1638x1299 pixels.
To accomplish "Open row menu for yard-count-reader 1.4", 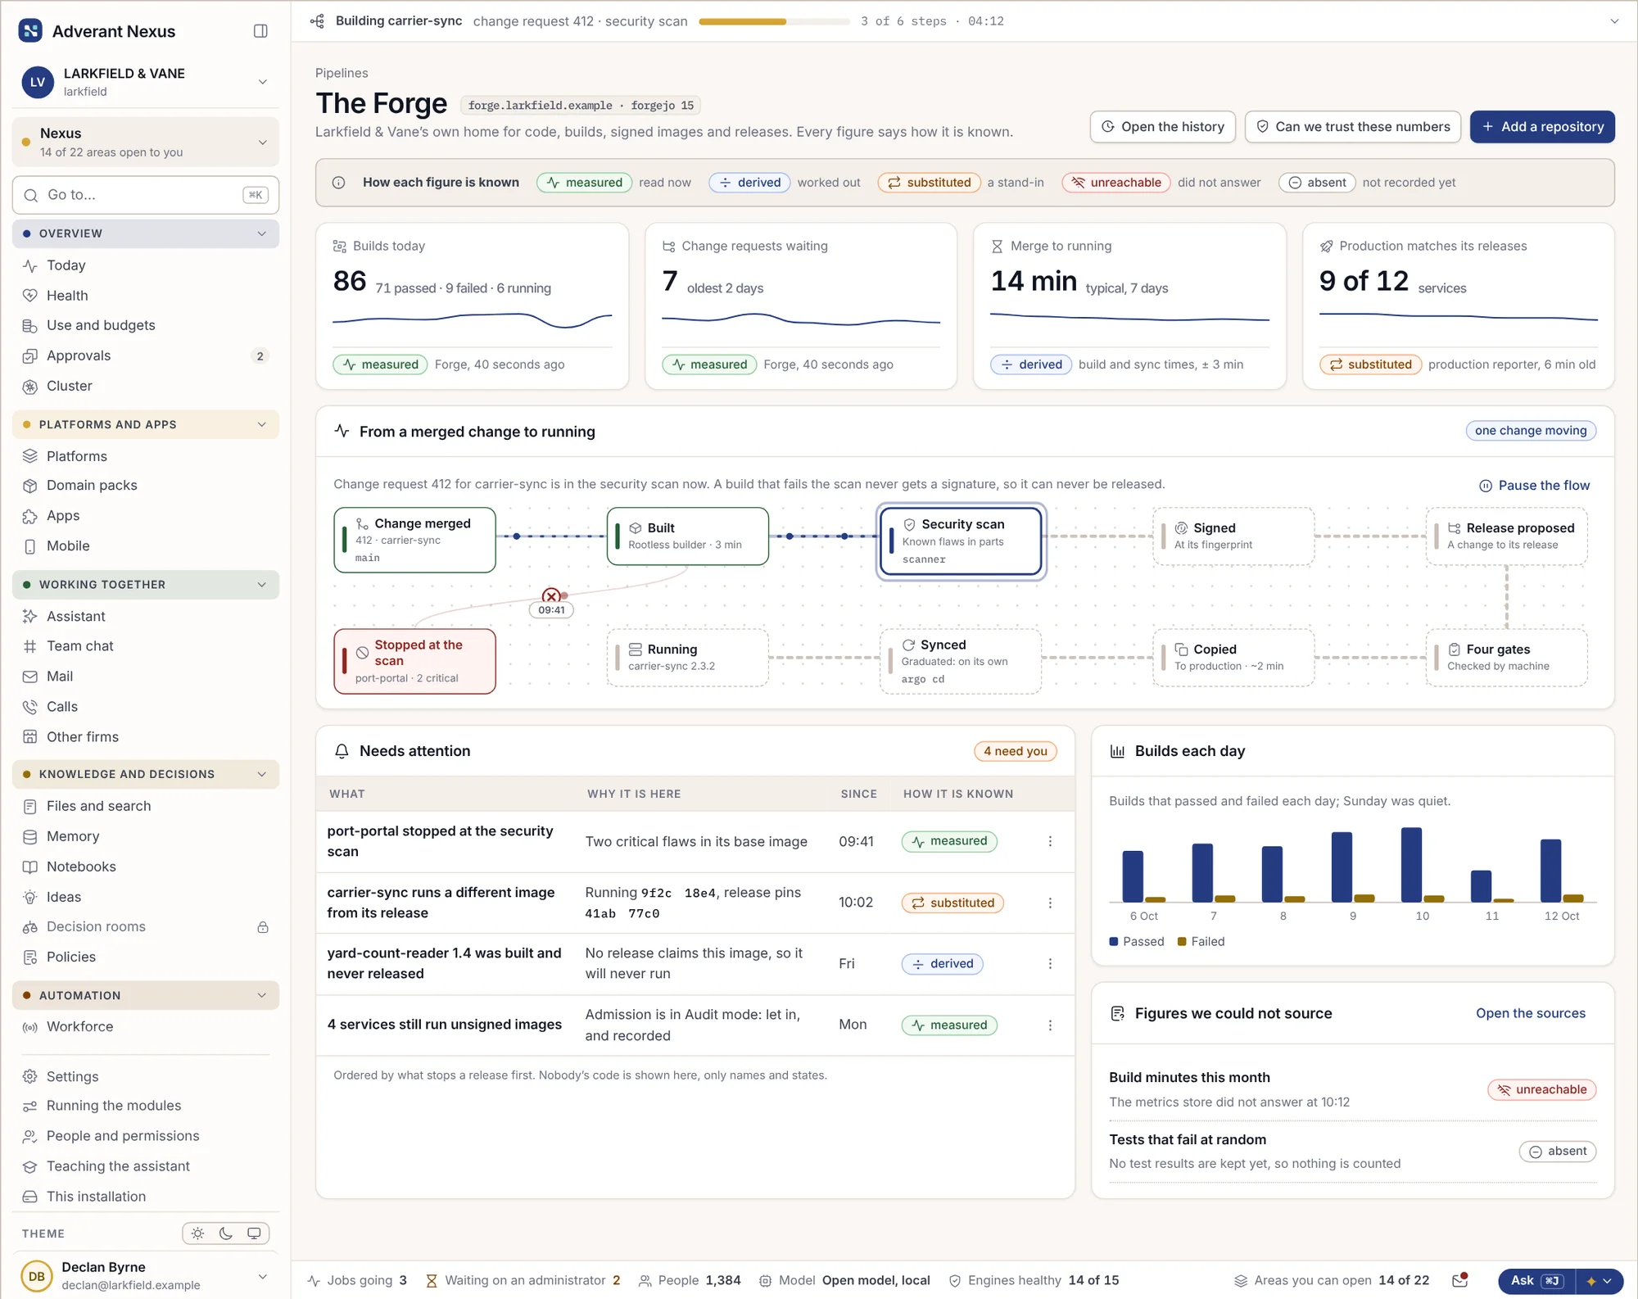I will 1050,964.
